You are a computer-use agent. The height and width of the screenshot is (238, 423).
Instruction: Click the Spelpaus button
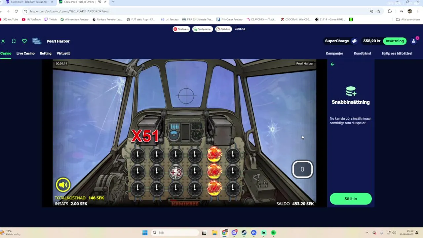181,29
